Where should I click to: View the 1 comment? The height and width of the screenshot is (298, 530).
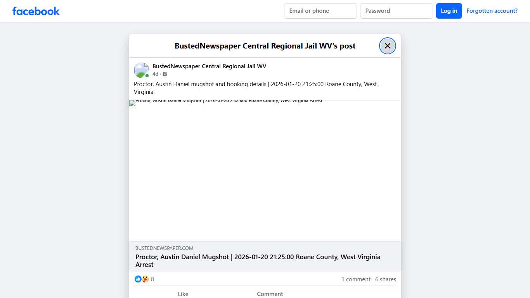(356, 279)
